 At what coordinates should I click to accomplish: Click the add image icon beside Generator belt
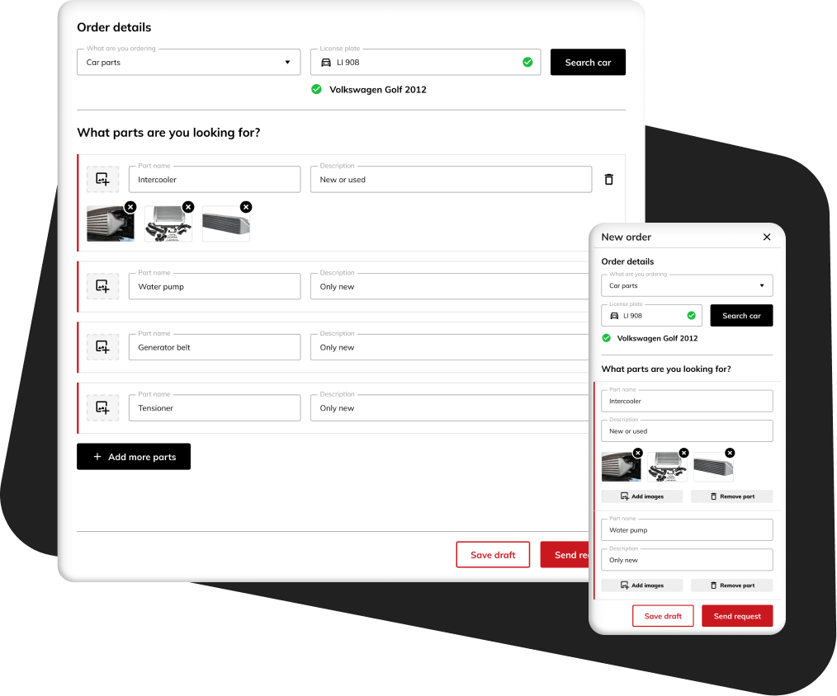(x=102, y=347)
